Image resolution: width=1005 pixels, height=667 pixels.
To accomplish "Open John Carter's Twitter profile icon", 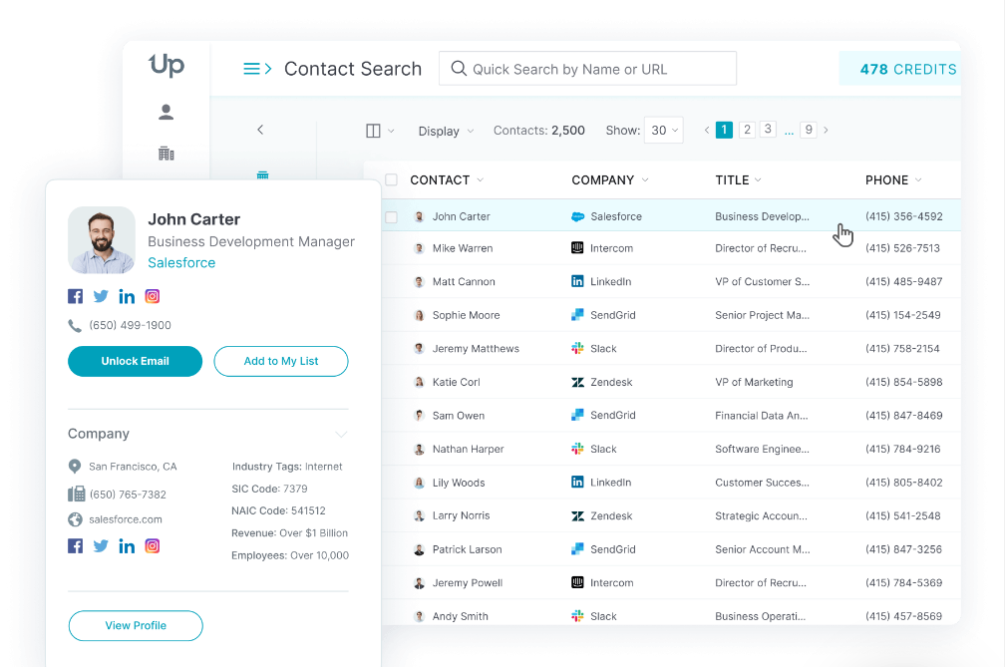I will click(x=101, y=296).
